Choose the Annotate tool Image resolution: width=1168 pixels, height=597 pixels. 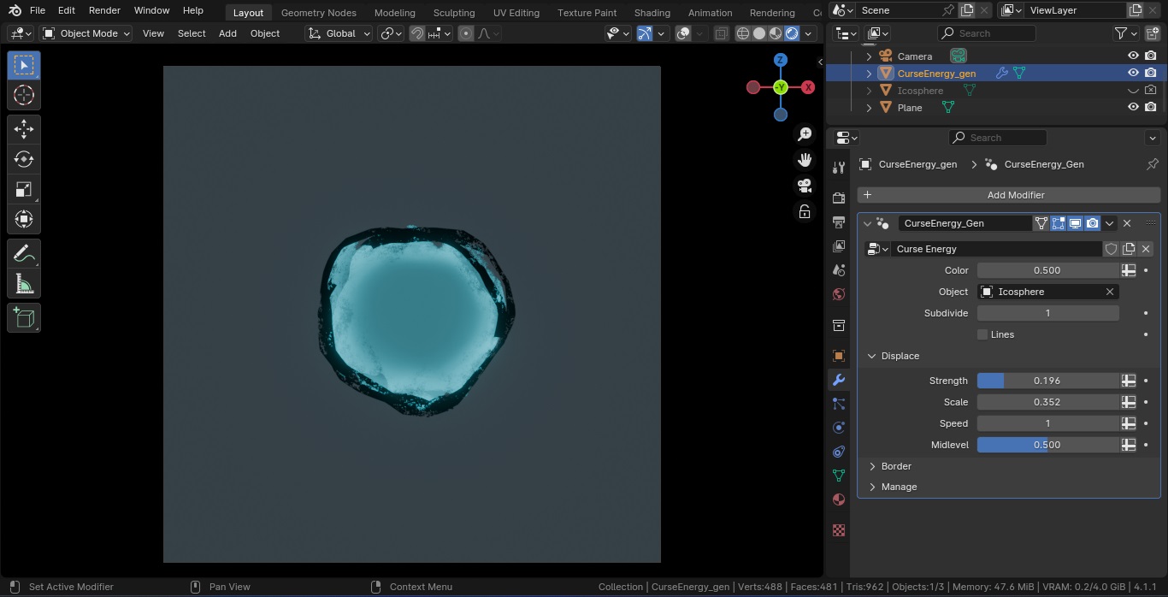(x=24, y=254)
